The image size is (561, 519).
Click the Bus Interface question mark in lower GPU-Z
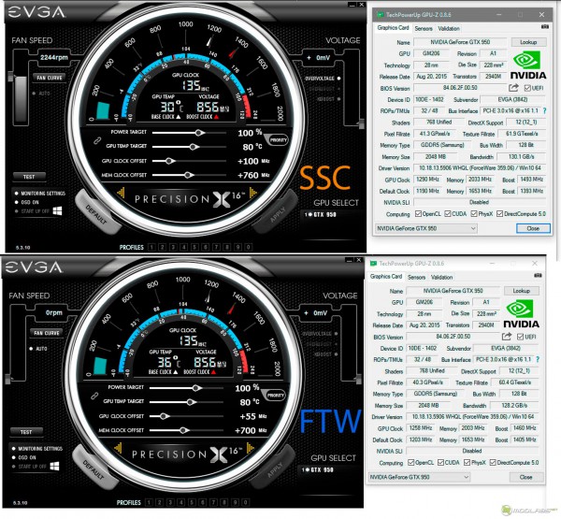pos(538,359)
